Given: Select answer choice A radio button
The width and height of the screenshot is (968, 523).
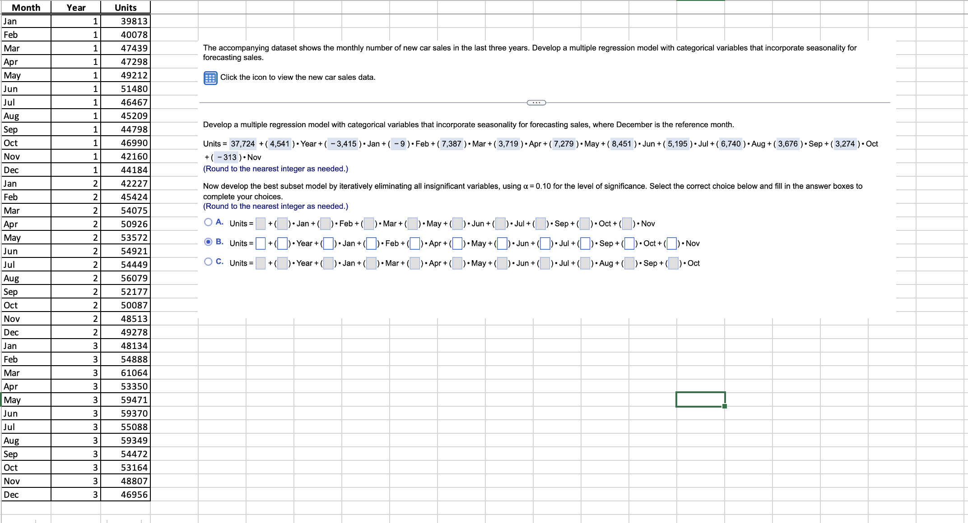Looking at the screenshot, I should point(208,222).
